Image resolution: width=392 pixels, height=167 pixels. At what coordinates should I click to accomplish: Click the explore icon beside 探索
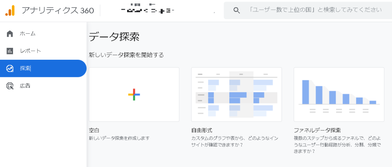[x=10, y=69]
